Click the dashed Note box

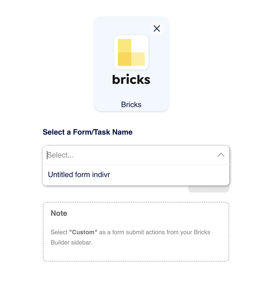(x=136, y=231)
